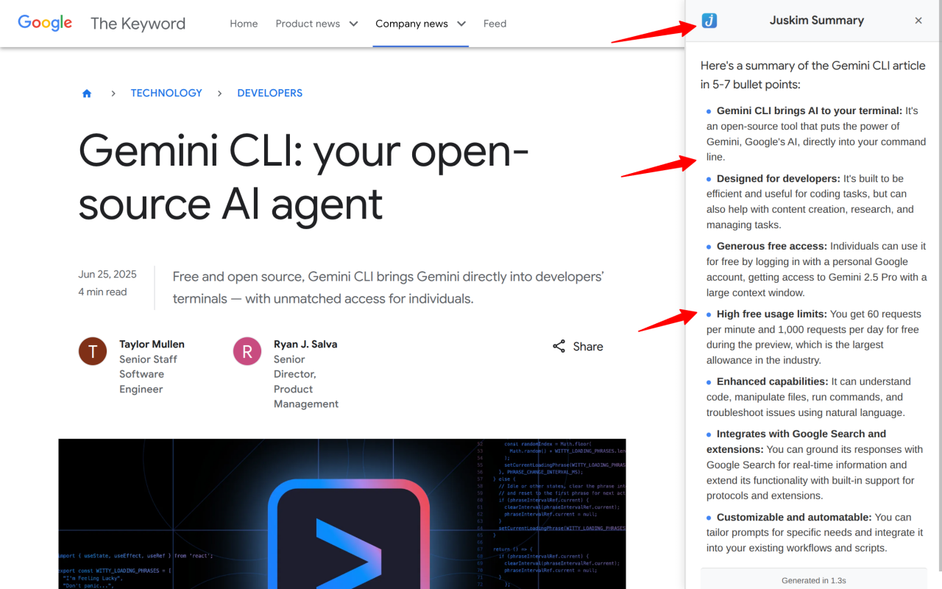Open the DEVELOPERS breadcrumb link
Viewport: 942px width, 589px height.
pos(269,93)
